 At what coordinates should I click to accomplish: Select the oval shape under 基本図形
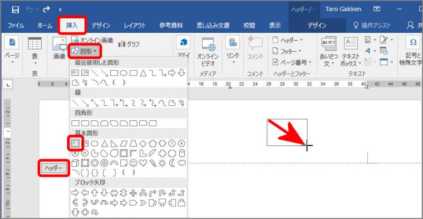(x=95, y=143)
